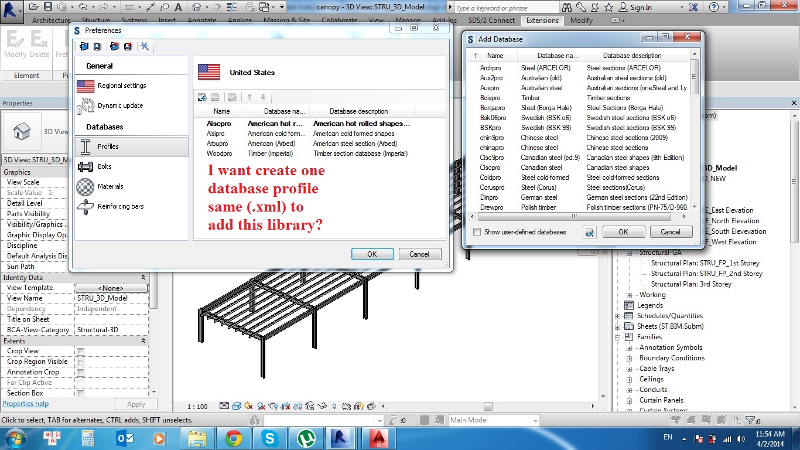Image resolution: width=800 pixels, height=450 pixels.
Task: Click Cancel in the Preferences dialog
Action: tap(419, 254)
